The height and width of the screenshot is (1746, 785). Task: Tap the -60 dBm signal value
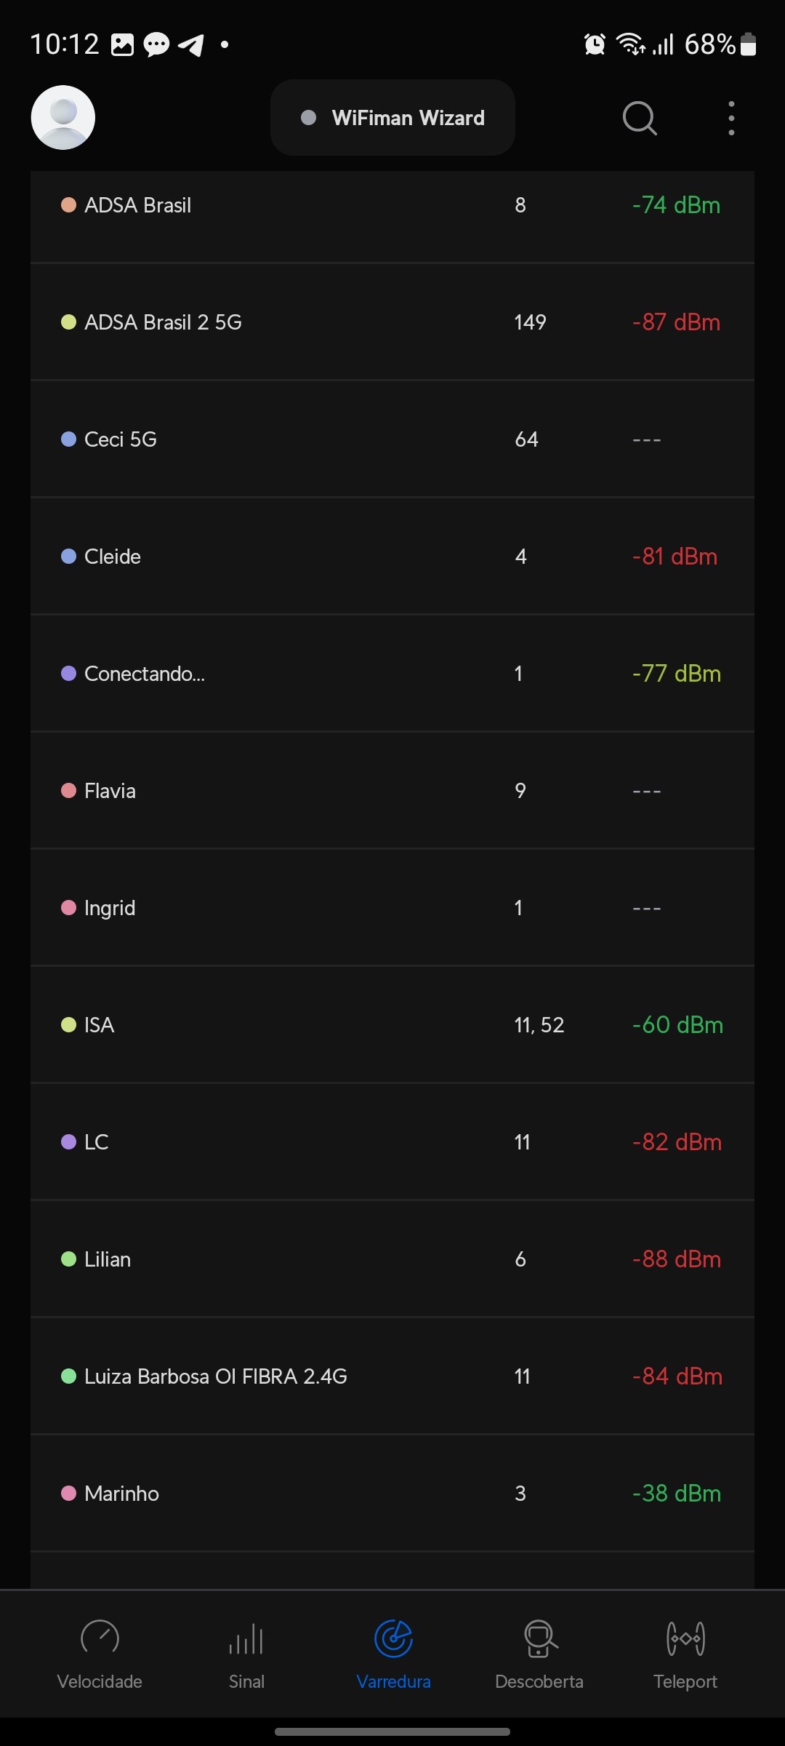point(677,1025)
